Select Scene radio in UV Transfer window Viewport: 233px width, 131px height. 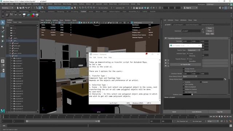tap(188, 53)
